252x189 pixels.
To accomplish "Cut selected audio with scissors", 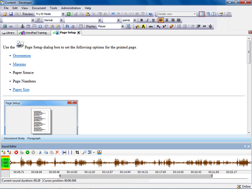I will tap(40, 152).
